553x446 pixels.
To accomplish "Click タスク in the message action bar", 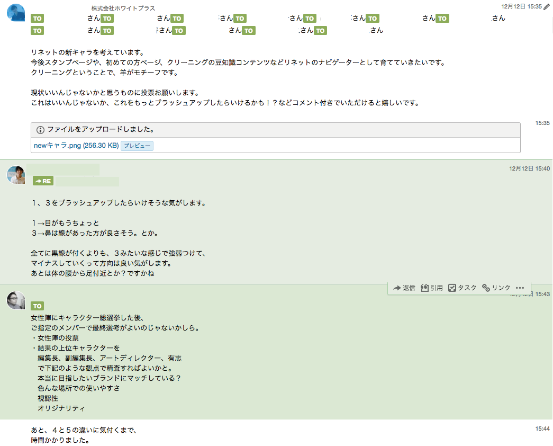I will [x=463, y=288].
